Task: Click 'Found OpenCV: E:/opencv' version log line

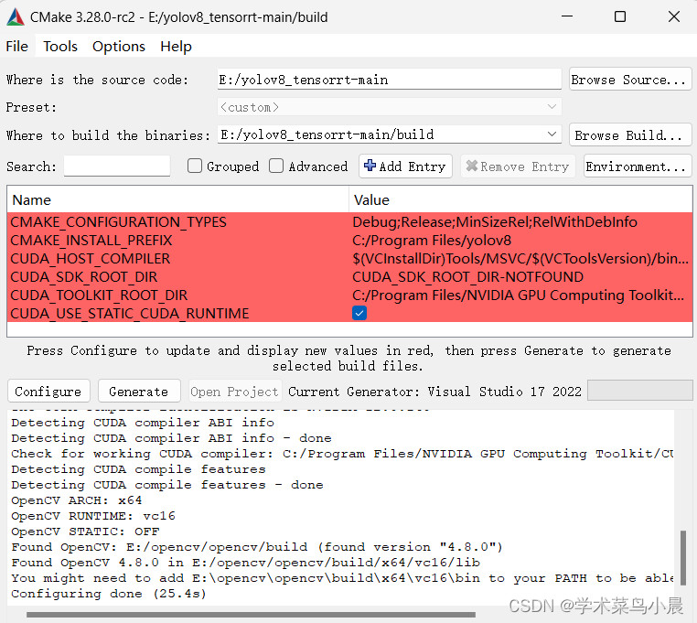Action: coord(257,547)
